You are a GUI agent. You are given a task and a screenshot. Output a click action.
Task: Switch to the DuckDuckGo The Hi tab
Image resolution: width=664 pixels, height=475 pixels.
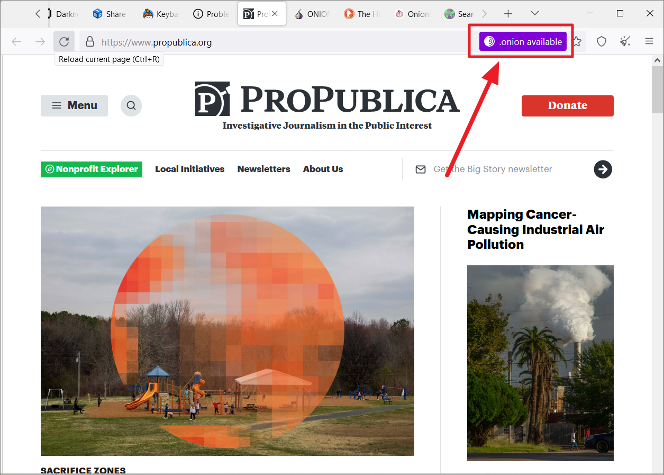[362, 14]
